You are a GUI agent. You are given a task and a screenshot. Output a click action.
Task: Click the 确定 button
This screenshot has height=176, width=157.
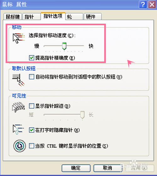click(76, 168)
